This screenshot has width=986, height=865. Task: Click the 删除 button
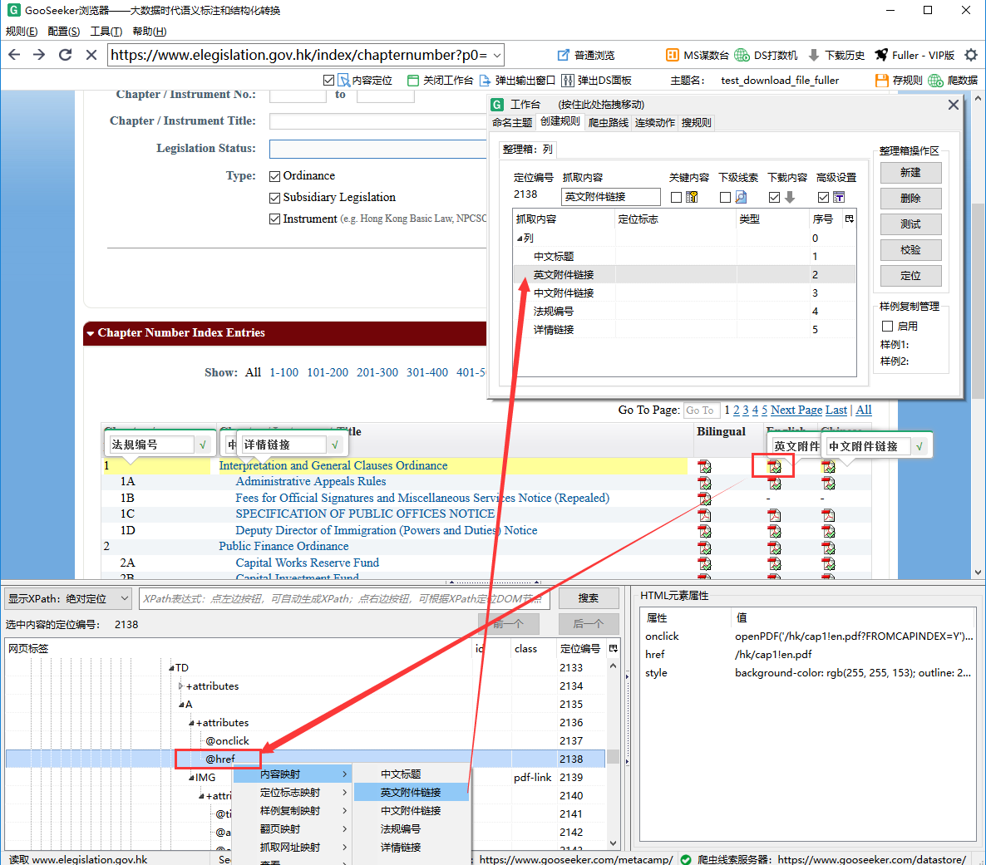click(910, 199)
